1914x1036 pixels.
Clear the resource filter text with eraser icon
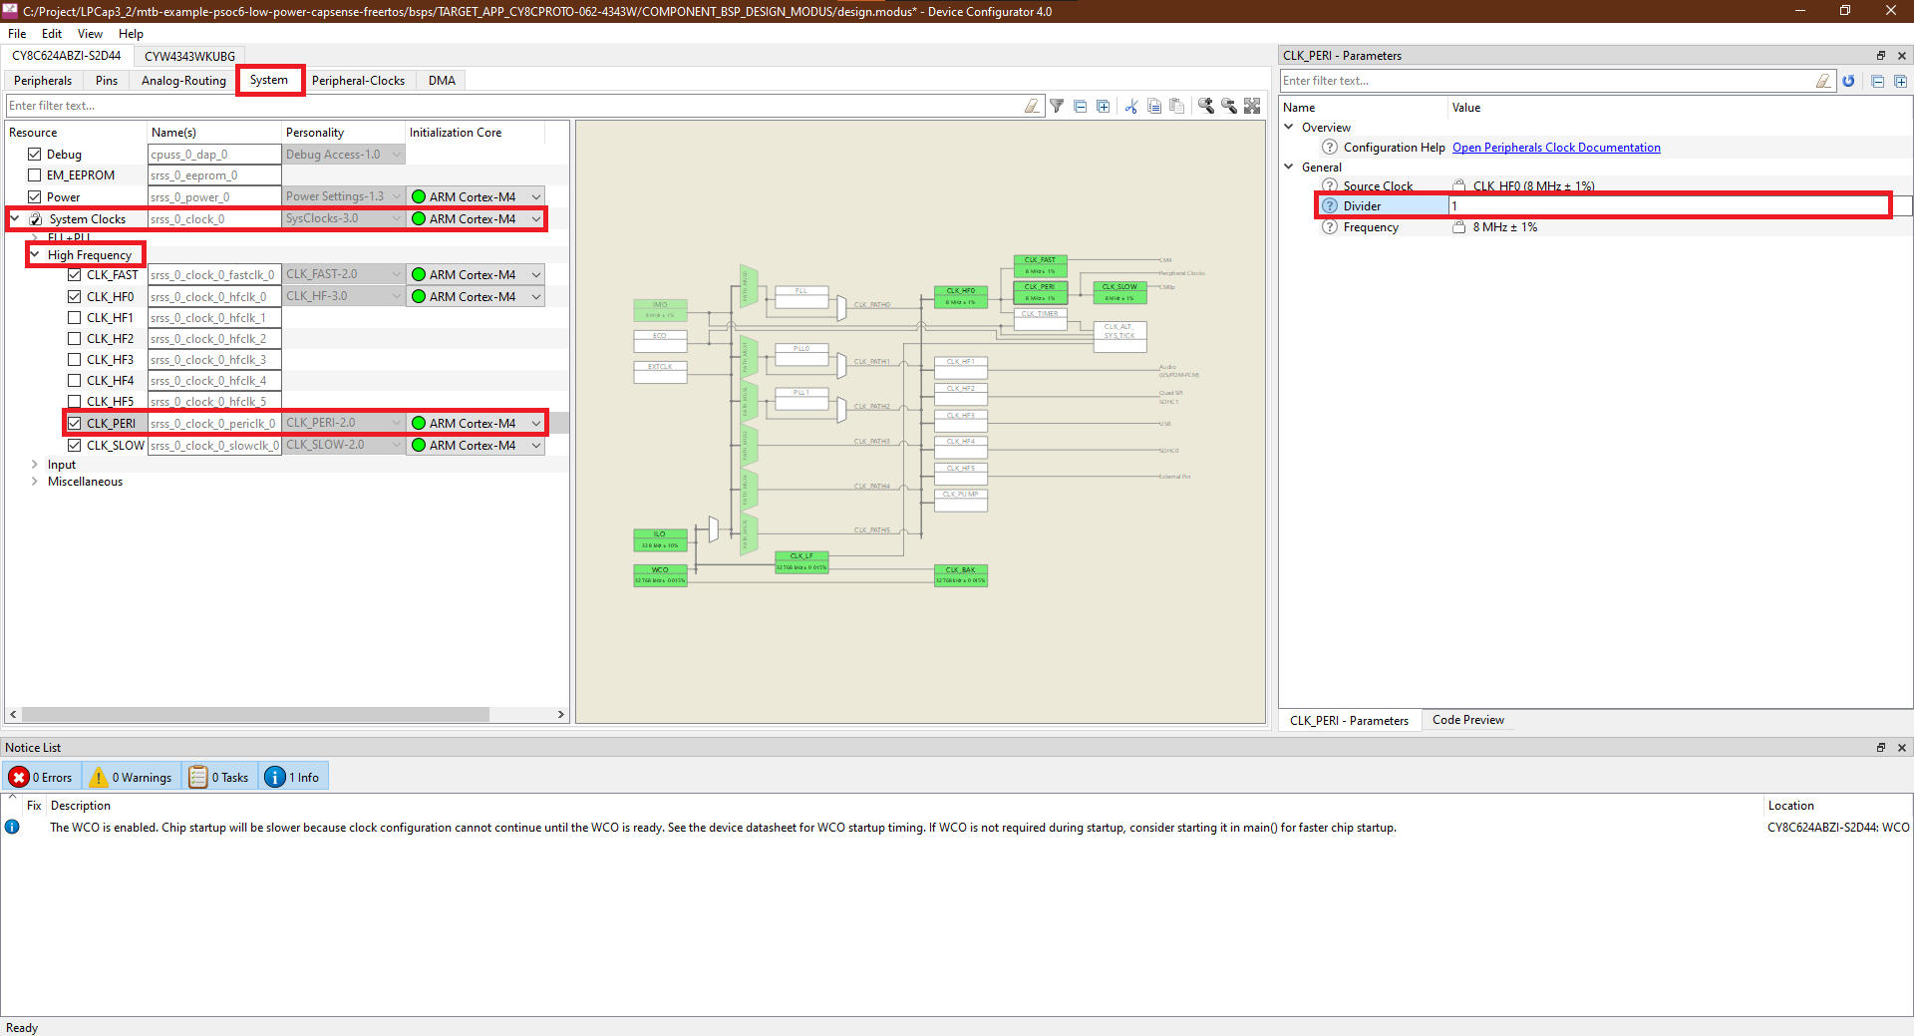tap(1032, 106)
